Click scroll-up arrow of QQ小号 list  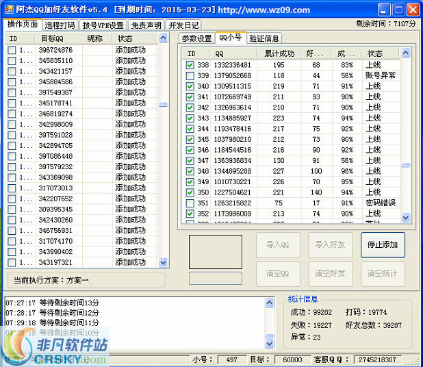click(406, 53)
